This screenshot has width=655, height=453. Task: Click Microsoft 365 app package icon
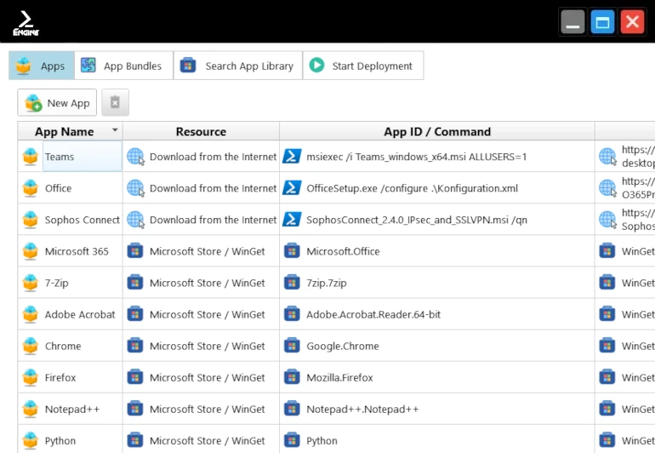(x=31, y=251)
